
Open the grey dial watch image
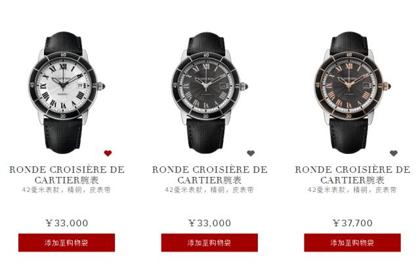209,92
